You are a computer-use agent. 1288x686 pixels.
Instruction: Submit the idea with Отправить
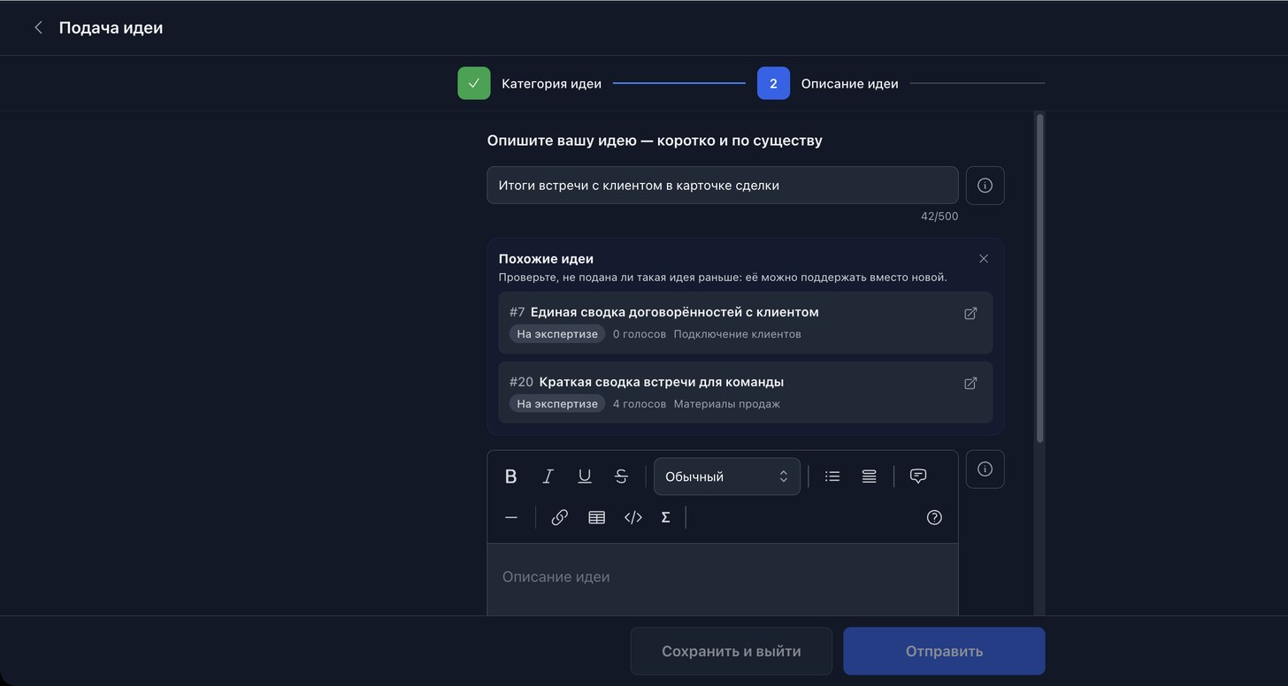coord(944,652)
